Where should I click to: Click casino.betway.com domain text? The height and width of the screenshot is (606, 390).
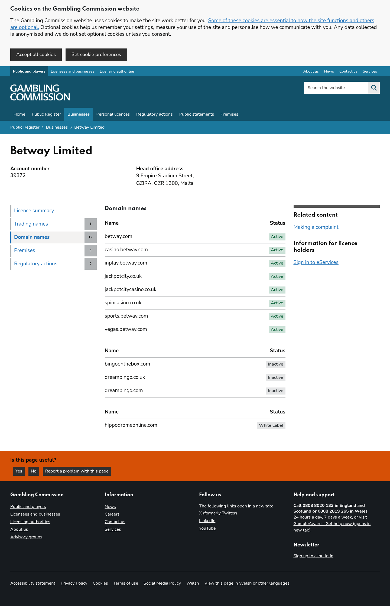pyautogui.click(x=126, y=250)
